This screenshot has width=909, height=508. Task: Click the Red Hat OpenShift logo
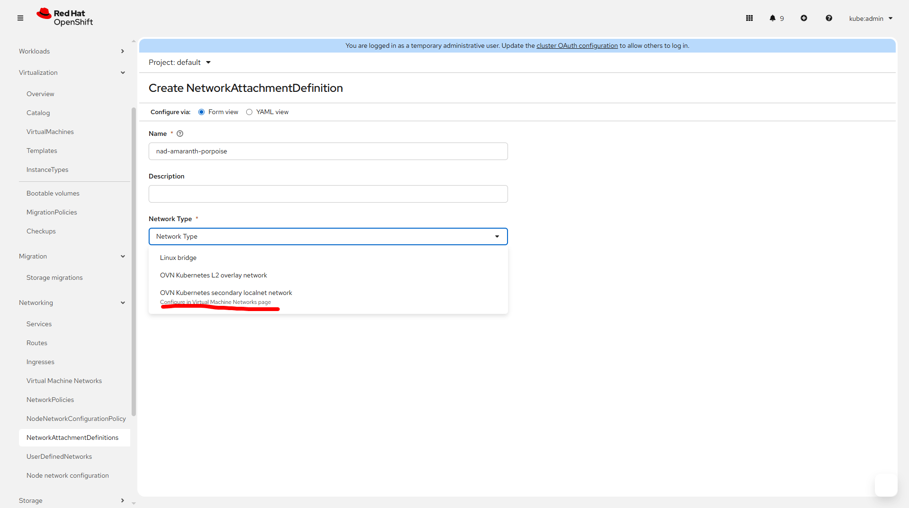[x=65, y=18]
